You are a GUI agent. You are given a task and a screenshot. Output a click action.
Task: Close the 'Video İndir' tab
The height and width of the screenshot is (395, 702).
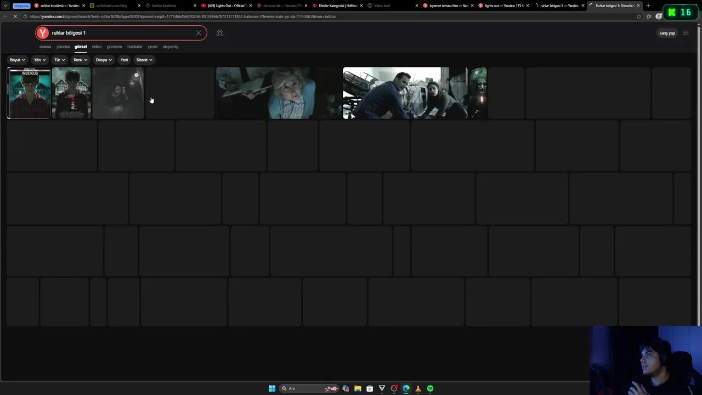coord(417,5)
